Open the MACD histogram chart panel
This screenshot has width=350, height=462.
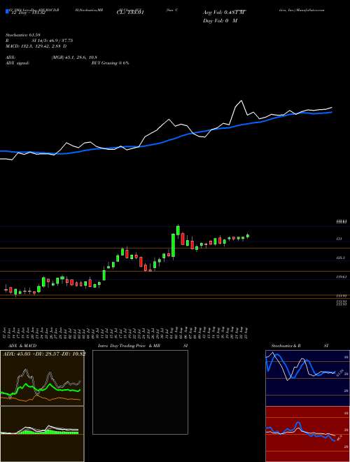click(x=42, y=434)
